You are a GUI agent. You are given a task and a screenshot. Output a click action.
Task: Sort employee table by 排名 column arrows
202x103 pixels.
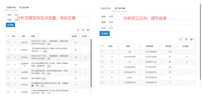tap(118, 46)
